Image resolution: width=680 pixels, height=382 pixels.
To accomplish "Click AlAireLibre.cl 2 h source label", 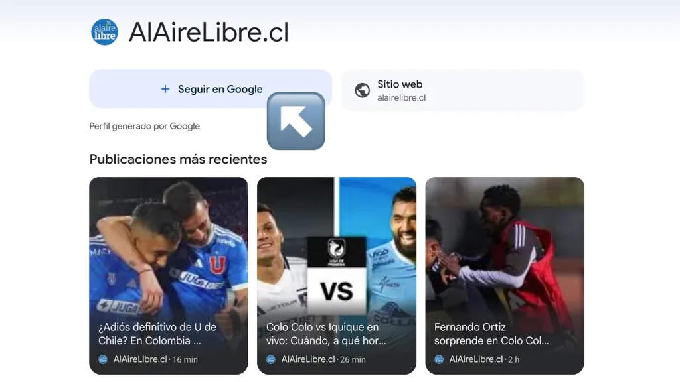I will point(484,359).
